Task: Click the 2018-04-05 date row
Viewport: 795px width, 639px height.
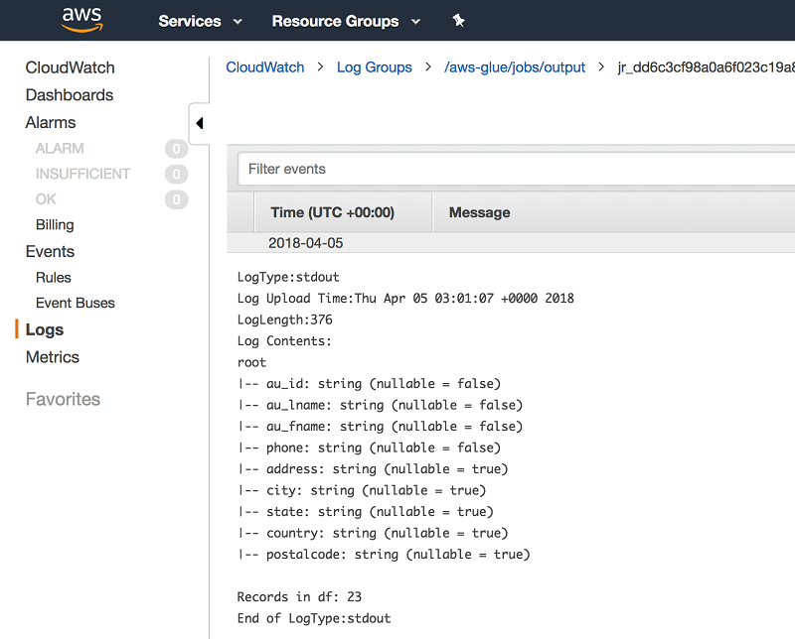Action: [x=511, y=243]
